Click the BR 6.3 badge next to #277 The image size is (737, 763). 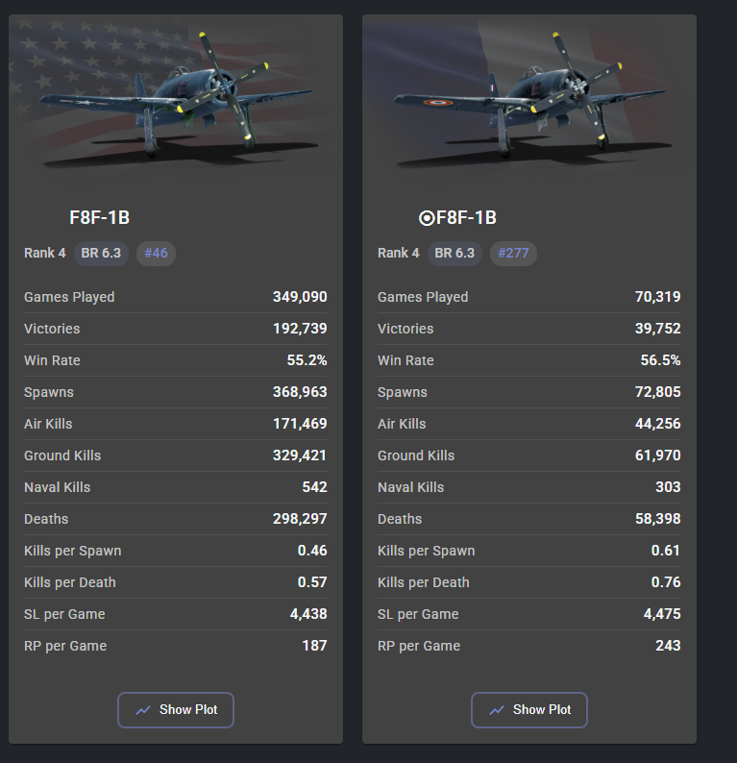click(454, 254)
